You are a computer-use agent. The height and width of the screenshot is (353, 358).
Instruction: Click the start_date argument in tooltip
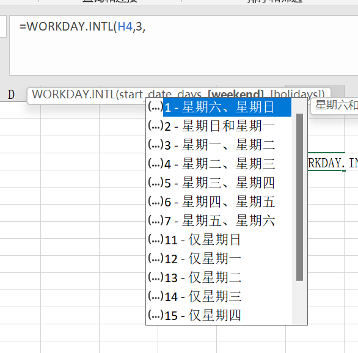(x=145, y=94)
